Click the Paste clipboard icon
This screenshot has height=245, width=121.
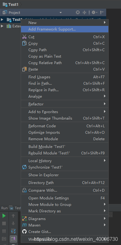coord(24,69)
